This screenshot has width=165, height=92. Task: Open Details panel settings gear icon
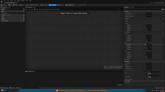click(164, 9)
